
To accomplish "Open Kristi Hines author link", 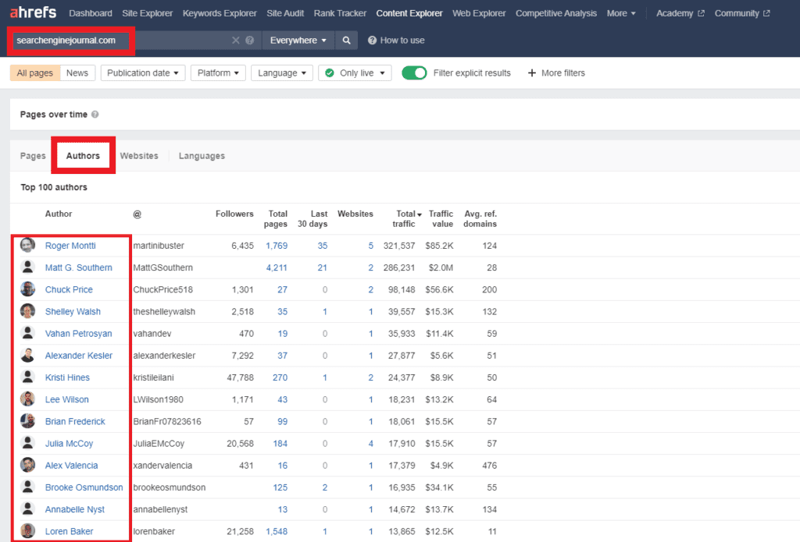I will coord(67,377).
